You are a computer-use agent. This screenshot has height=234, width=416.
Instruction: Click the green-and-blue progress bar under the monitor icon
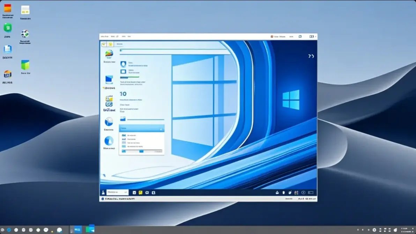pyautogui.click(x=129, y=78)
